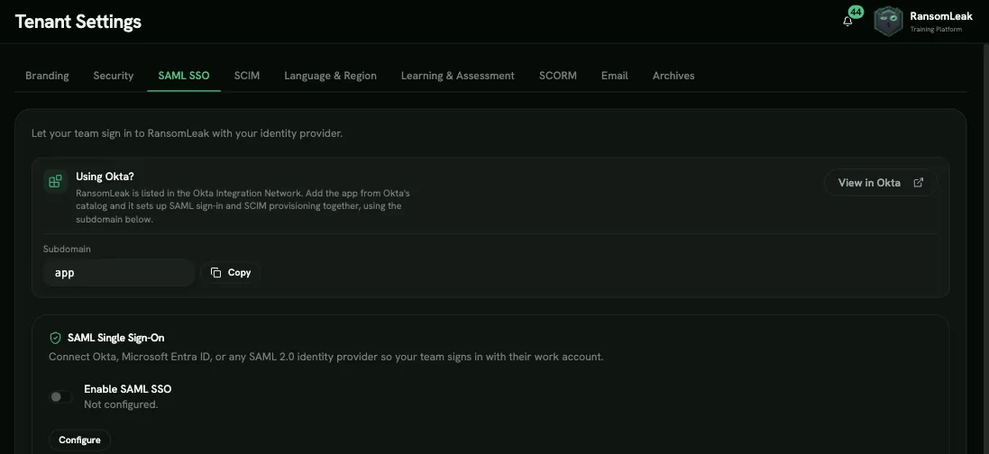Click the SAML Single Sign-On heading
Image resolution: width=989 pixels, height=454 pixels.
pos(116,338)
